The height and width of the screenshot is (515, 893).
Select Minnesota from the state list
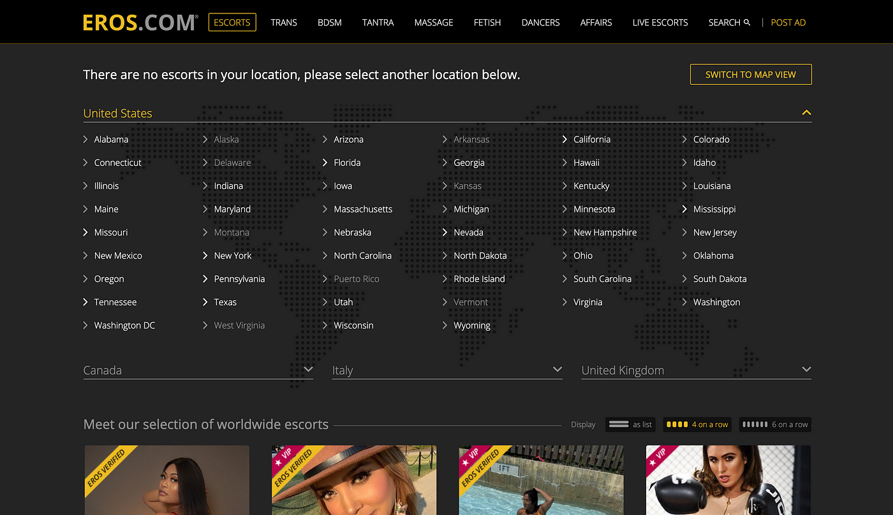coord(594,209)
